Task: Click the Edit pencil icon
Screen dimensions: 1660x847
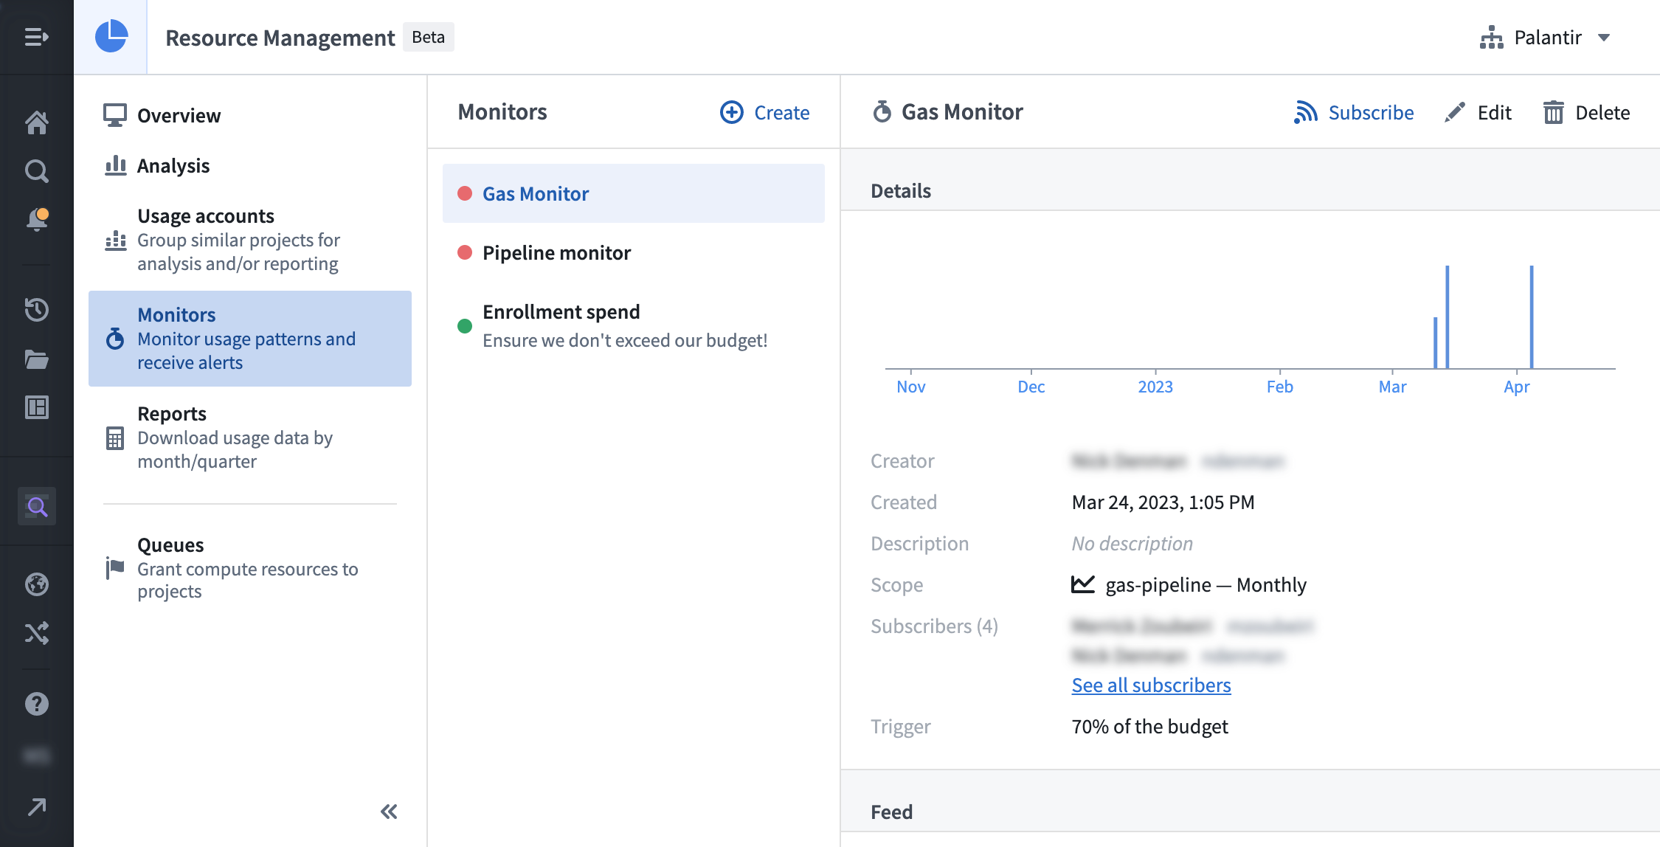Action: pos(1454,112)
